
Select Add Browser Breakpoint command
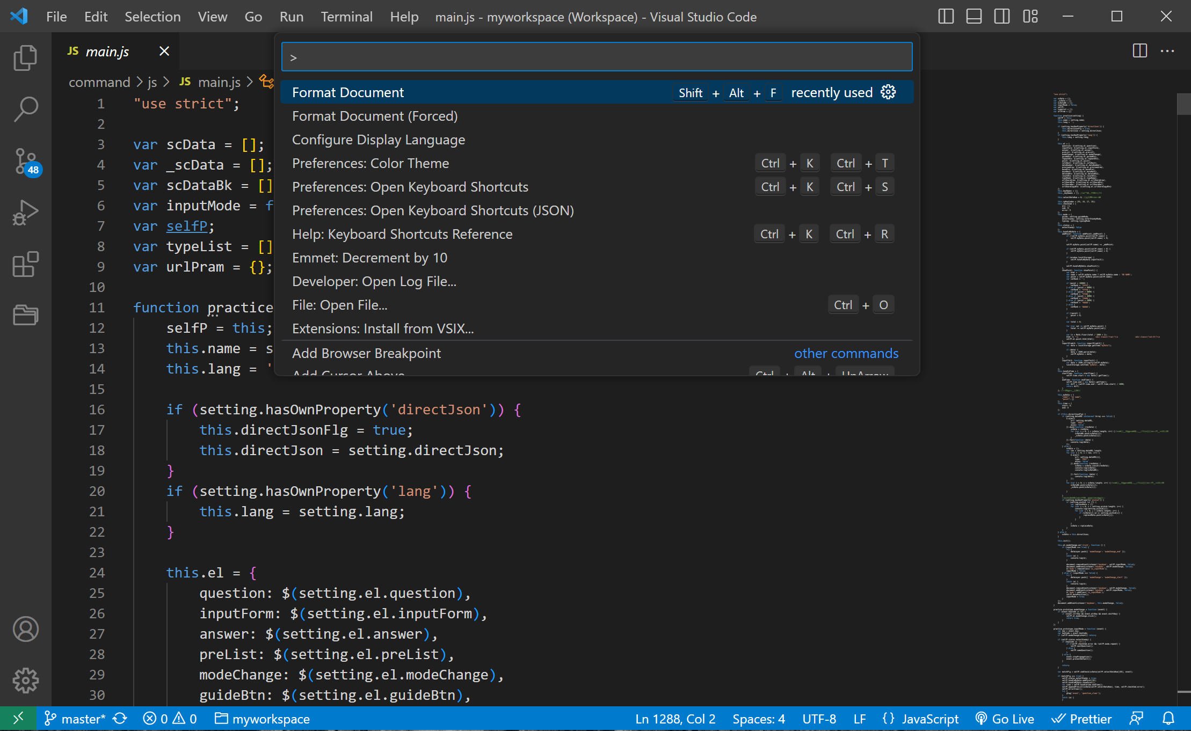pos(597,353)
